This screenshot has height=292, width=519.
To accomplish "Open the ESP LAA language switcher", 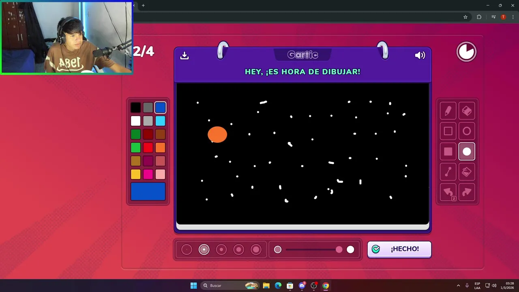I will click(x=477, y=286).
